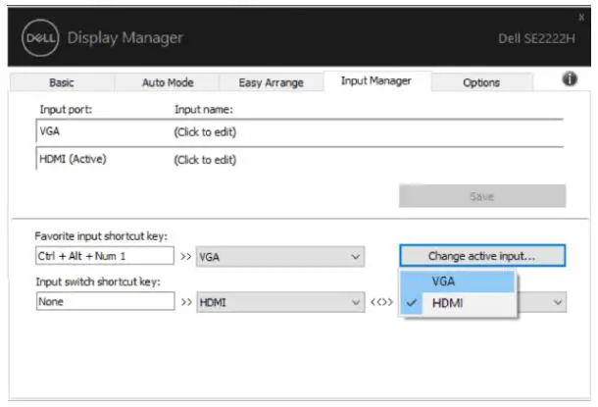Edit the input name for HDMI (Active)
Viewport: 598px width, 407px height.
point(205,160)
